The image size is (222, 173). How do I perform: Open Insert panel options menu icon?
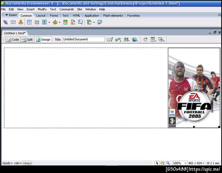pyautogui.click(x=219, y=15)
